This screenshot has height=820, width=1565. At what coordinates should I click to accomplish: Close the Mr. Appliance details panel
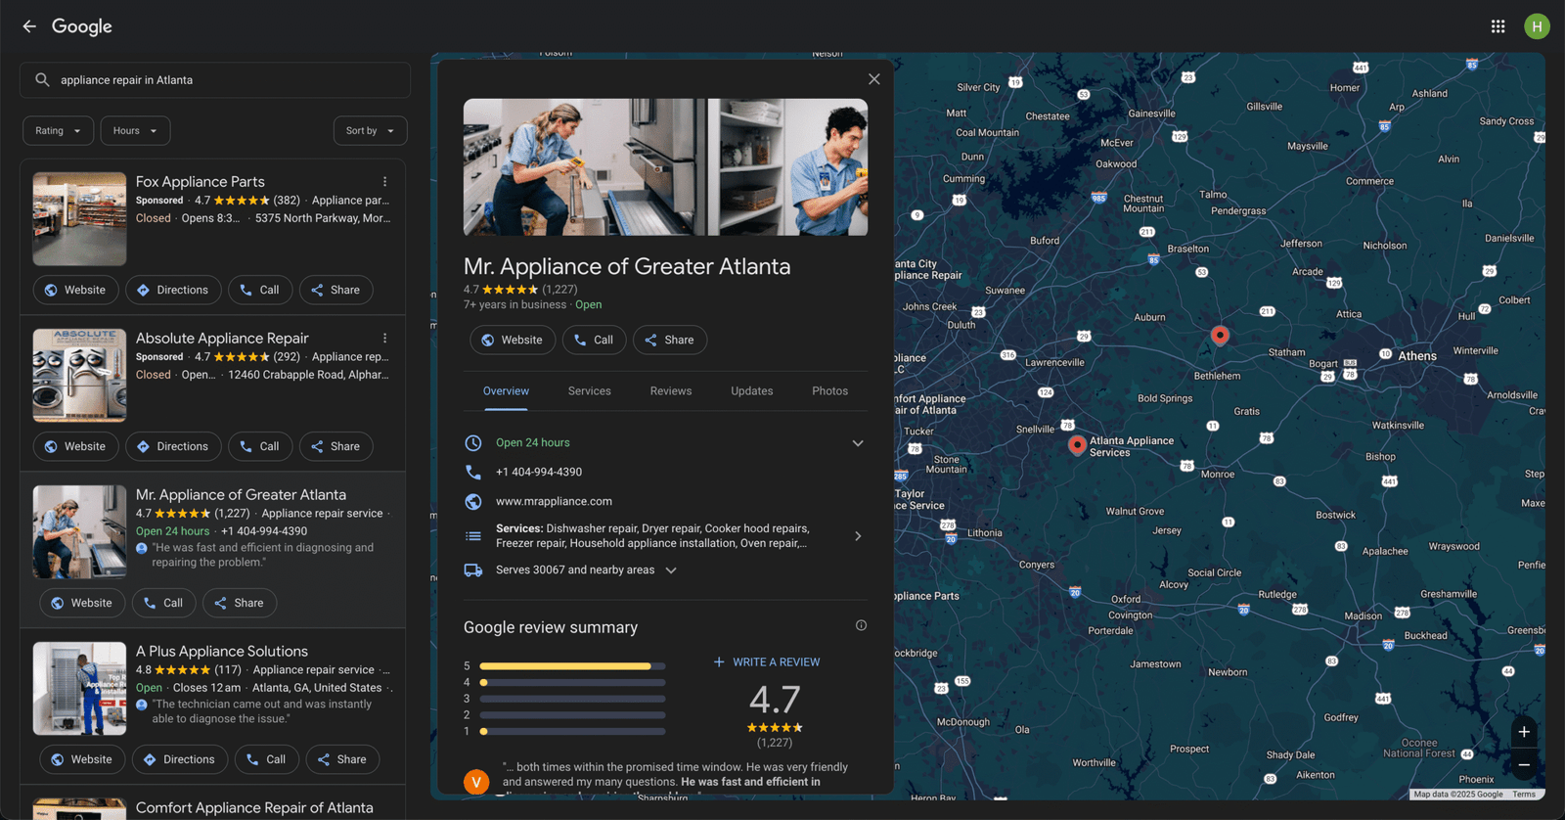[x=874, y=79]
